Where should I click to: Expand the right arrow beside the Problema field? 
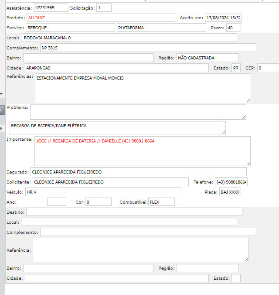[x=1, y=128]
